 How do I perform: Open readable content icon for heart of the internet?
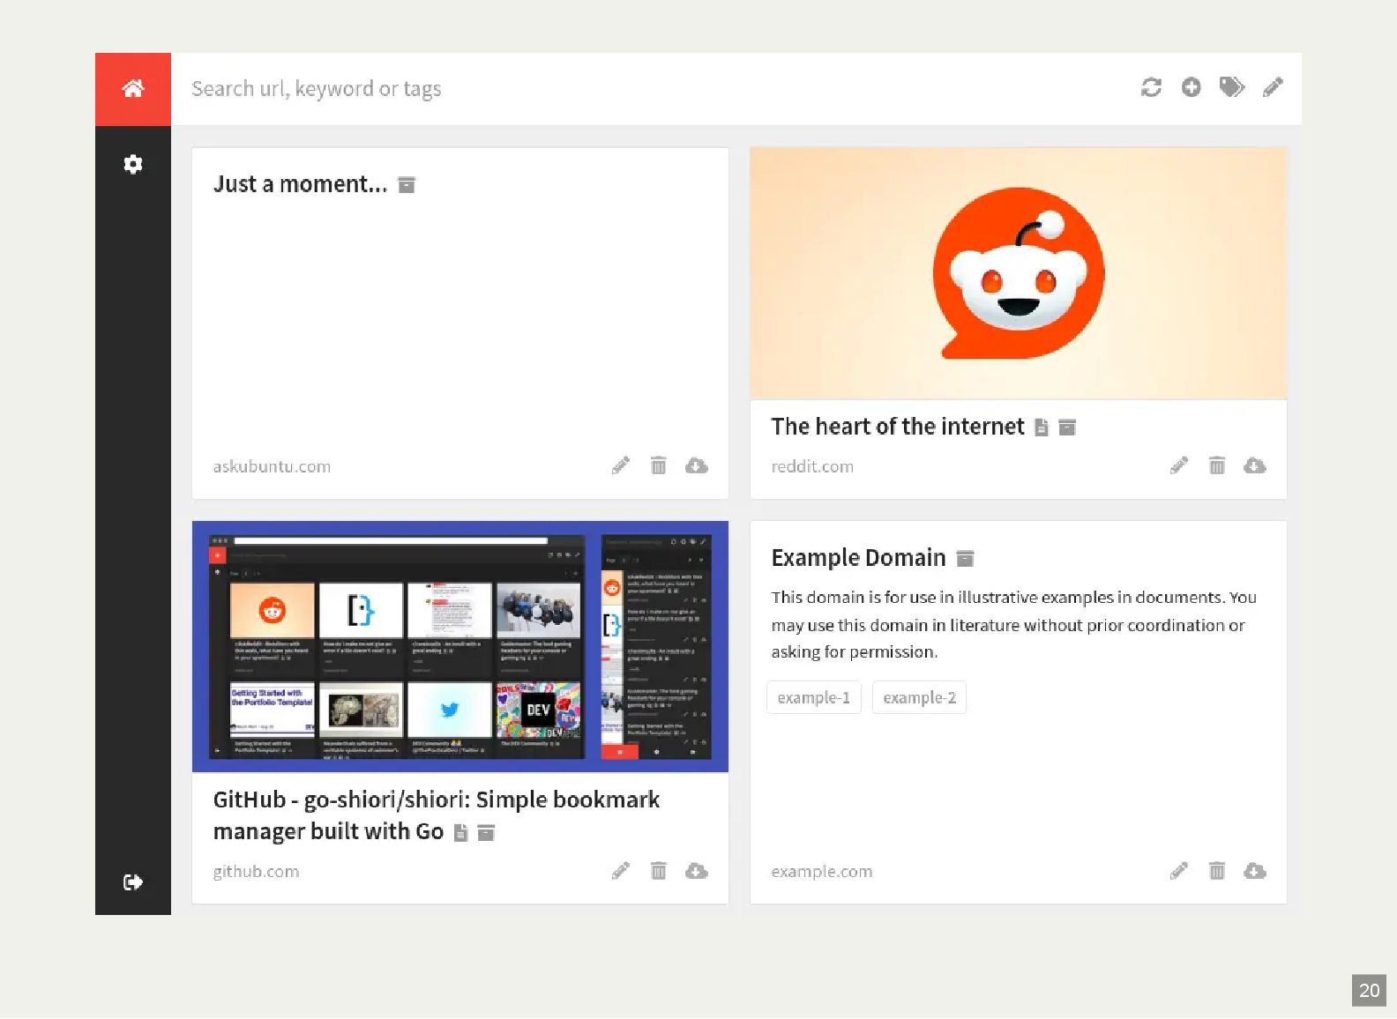[1042, 428]
